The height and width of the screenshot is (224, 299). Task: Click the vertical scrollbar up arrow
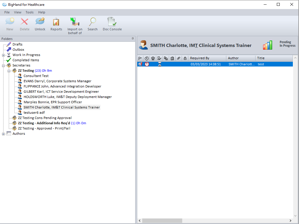(x=295, y=58)
